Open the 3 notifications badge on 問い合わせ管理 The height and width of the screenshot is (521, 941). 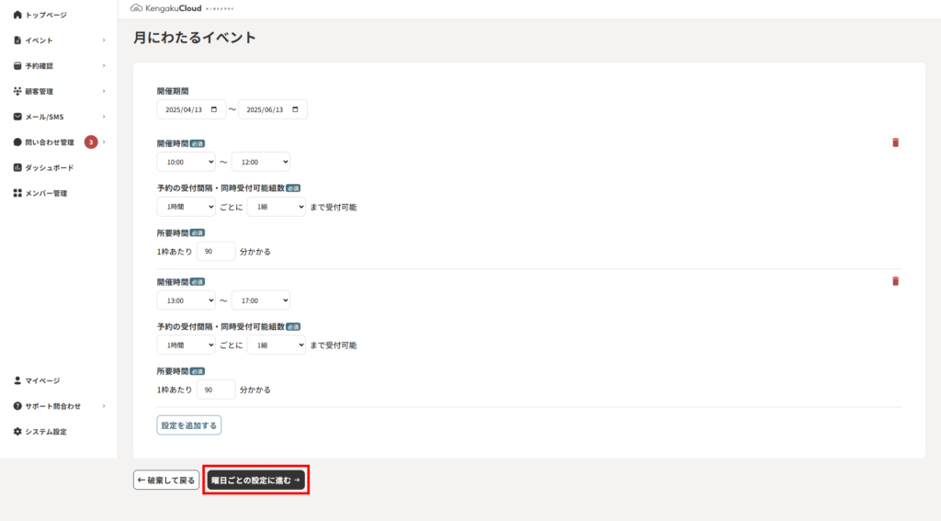(91, 142)
